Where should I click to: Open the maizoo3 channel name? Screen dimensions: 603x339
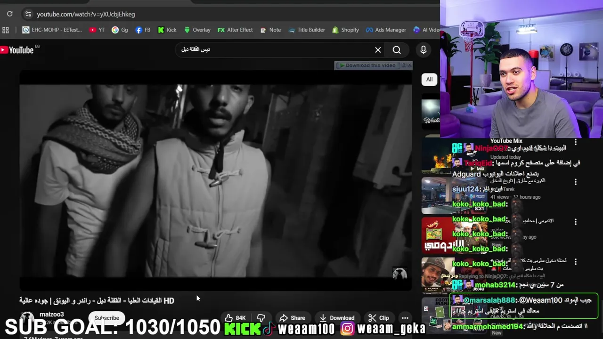[51, 314]
